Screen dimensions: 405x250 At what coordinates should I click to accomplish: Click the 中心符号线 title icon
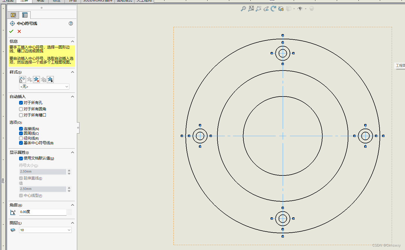12,23
